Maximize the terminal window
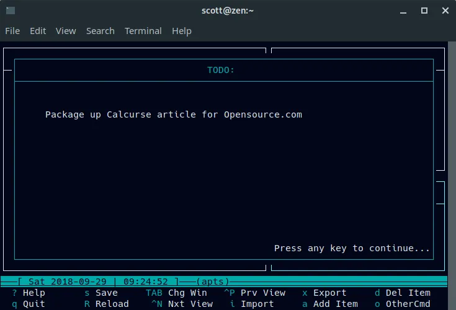Viewport: 456px width, 310px height. click(424, 11)
